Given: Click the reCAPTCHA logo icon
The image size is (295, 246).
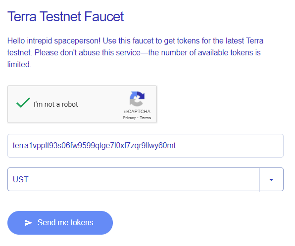Looking at the screenshot, I should click(x=137, y=99).
